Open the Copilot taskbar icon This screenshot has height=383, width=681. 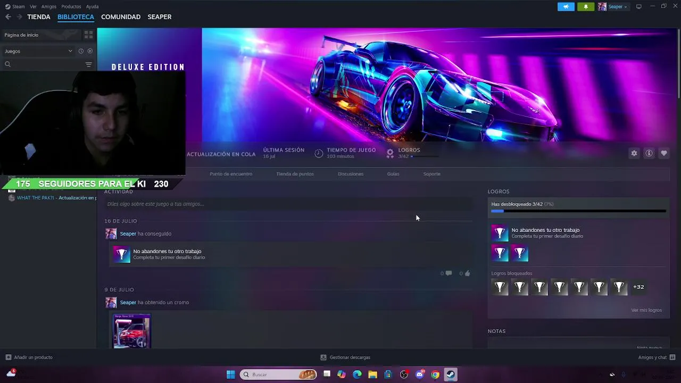click(x=342, y=374)
